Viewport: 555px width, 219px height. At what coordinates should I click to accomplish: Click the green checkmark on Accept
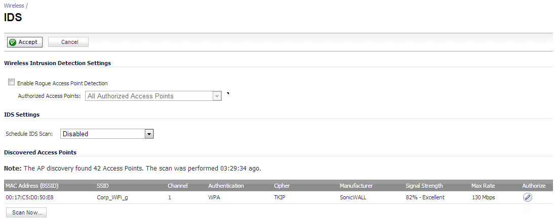pyautogui.click(x=13, y=42)
